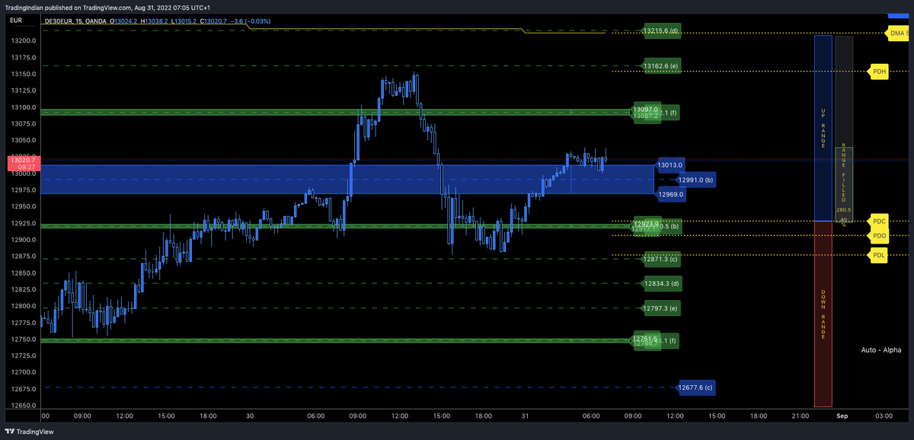The image size is (914, 440).
Task: Click the green 12751.5 zone label
Action: coord(644,338)
